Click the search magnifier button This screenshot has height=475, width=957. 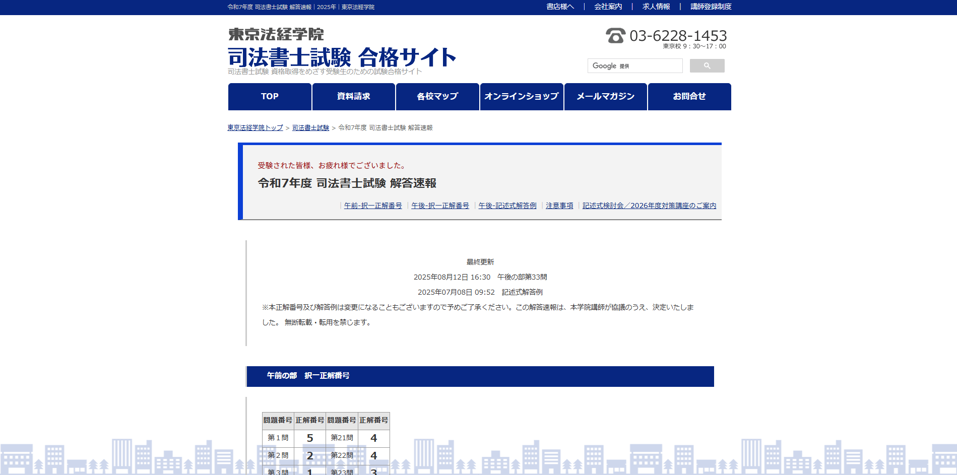pyautogui.click(x=707, y=66)
